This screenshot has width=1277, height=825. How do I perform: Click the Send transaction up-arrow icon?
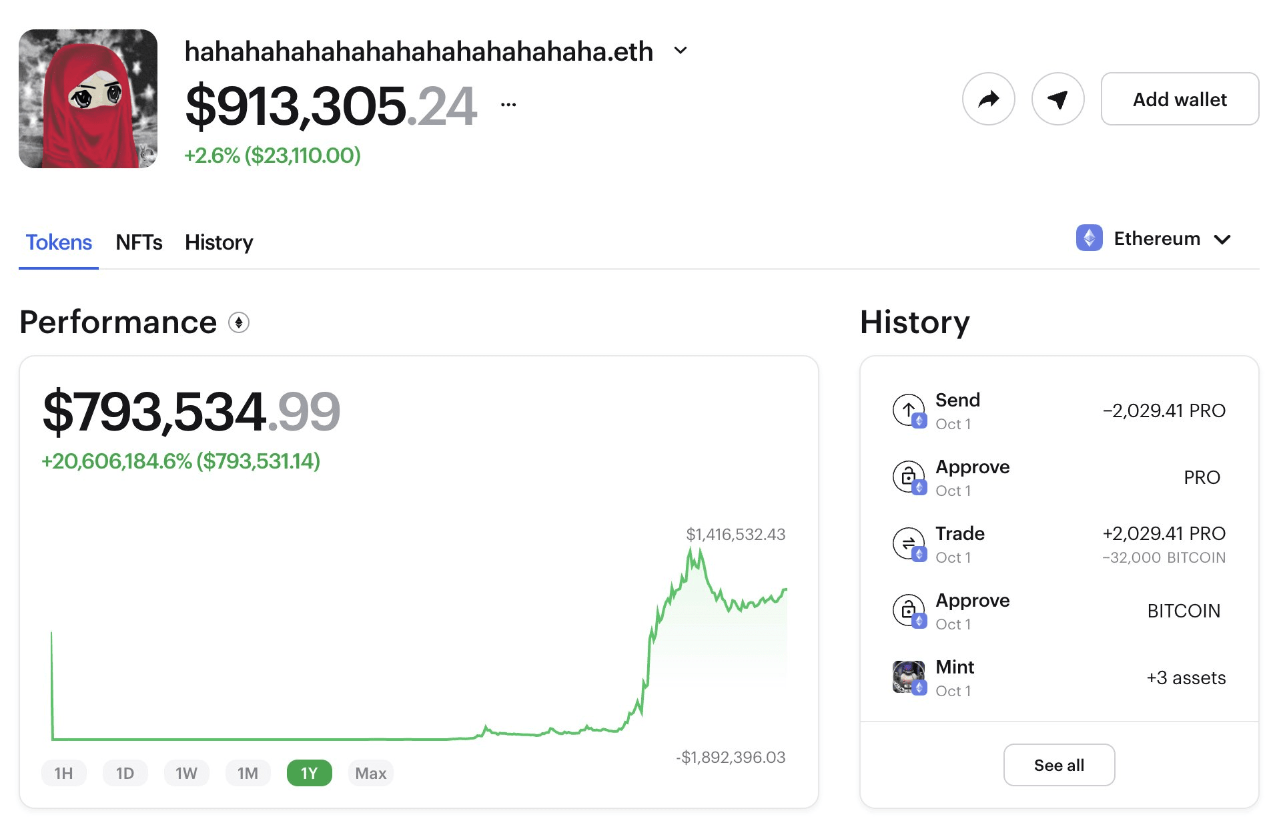point(909,410)
